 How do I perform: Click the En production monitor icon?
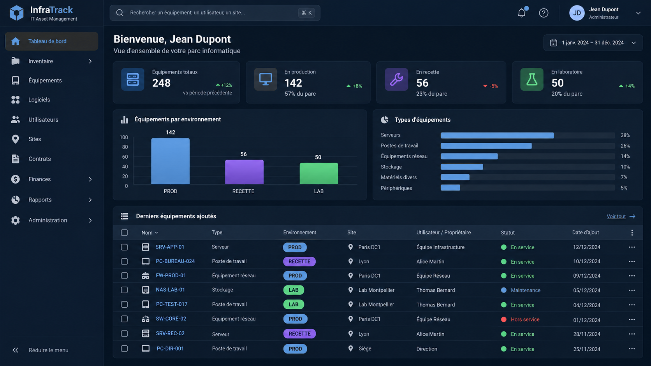click(266, 79)
